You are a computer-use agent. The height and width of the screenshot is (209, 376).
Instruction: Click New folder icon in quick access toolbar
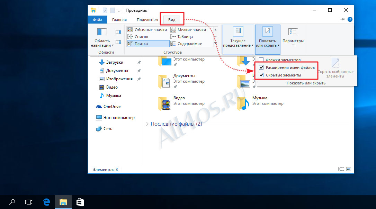(x=113, y=10)
